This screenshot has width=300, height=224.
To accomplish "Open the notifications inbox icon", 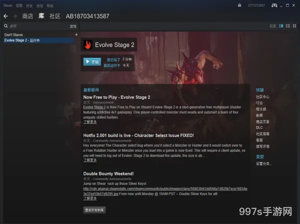I will pyautogui.click(x=239, y=5).
